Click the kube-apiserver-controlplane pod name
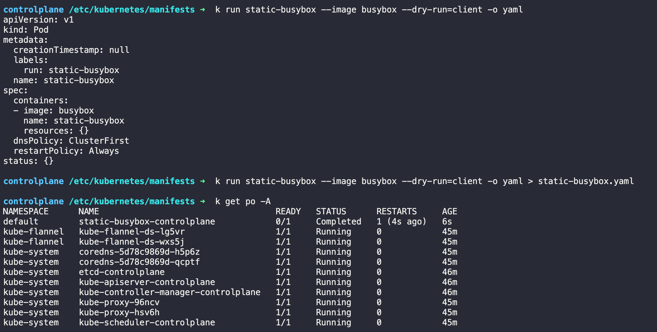657x332 pixels. click(x=147, y=282)
